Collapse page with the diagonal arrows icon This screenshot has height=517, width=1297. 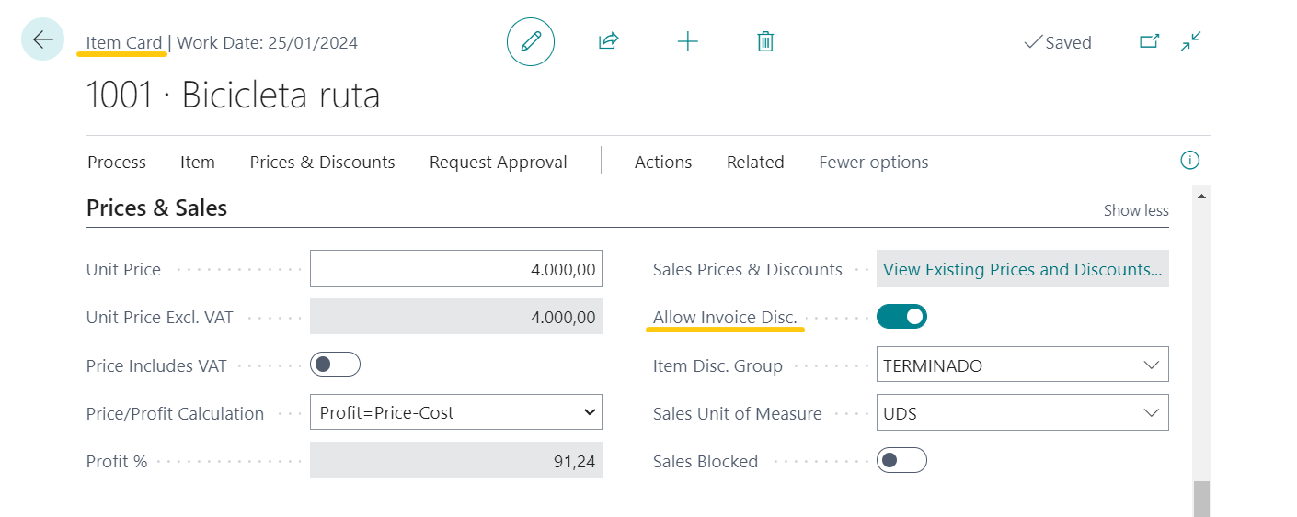click(x=1191, y=41)
